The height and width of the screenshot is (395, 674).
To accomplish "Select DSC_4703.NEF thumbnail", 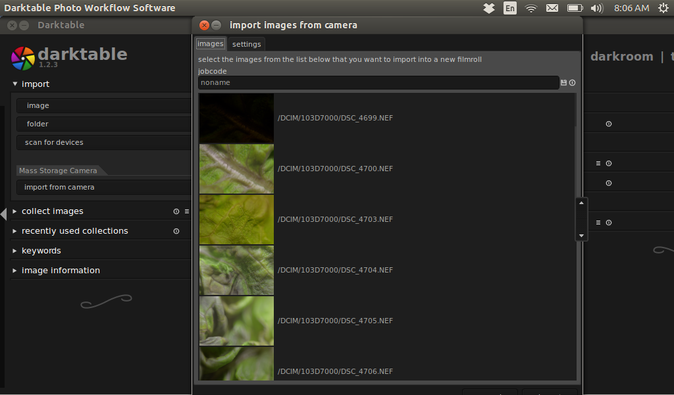I will pos(236,220).
